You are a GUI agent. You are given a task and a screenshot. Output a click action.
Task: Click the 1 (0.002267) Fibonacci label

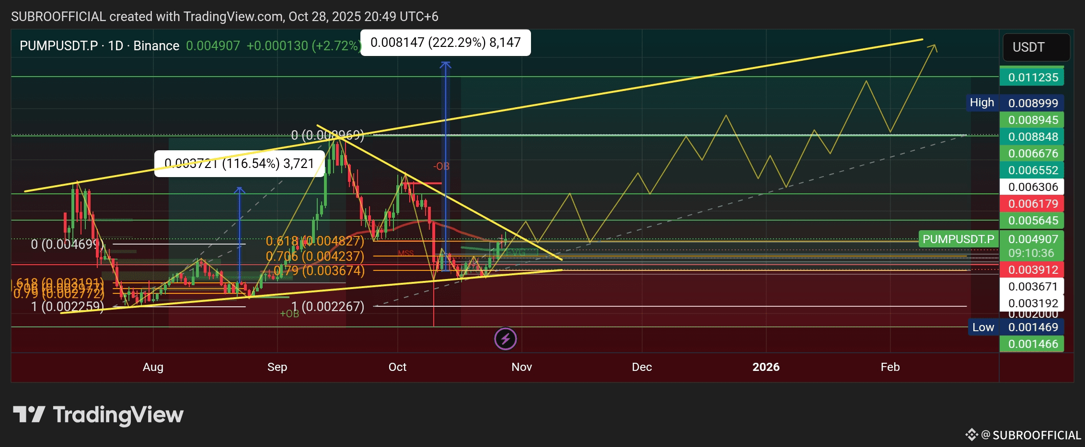328,306
